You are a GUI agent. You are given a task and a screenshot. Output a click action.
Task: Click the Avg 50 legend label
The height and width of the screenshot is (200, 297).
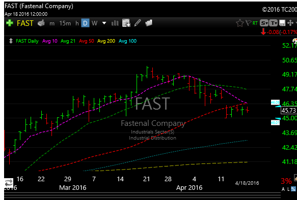click(87, 41)
